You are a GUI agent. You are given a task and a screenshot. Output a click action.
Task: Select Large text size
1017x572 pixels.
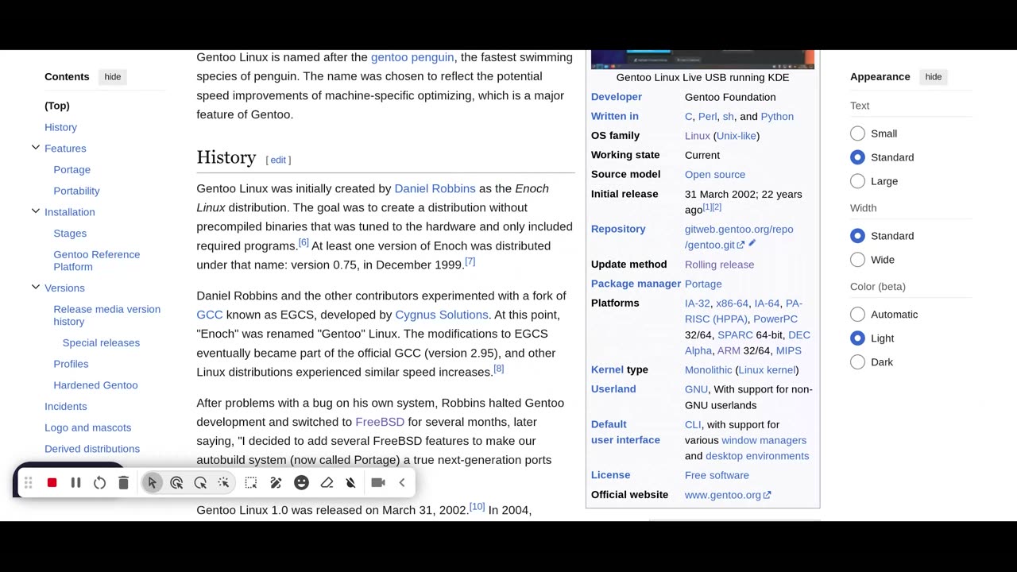(x=857, y=181)
